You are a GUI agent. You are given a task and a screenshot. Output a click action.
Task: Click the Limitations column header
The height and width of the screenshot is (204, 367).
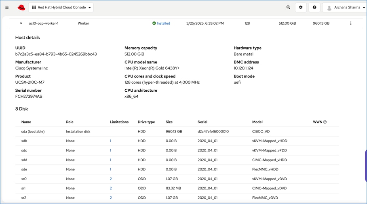pyautogui.click(x=119, y=122)
